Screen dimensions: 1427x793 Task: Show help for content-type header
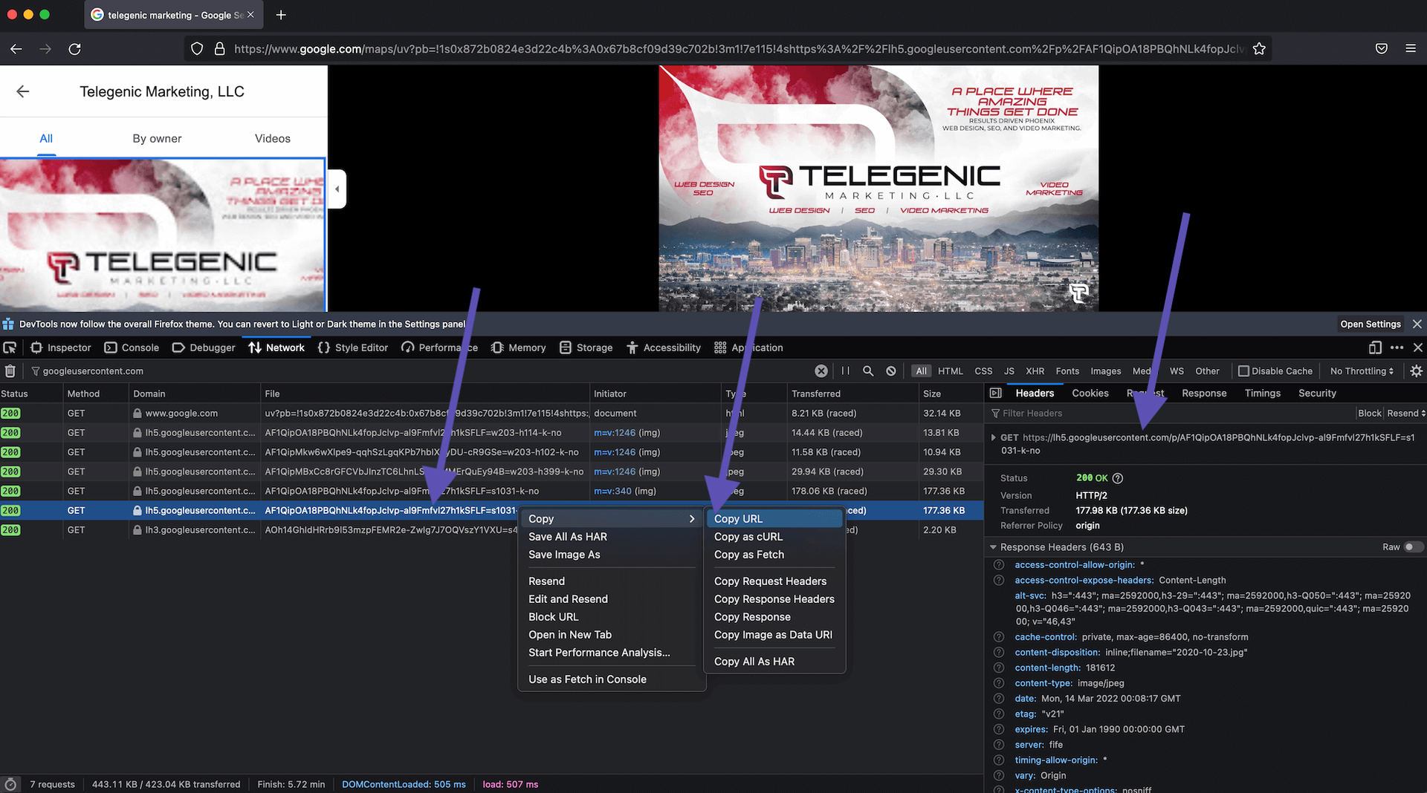(x=999, y=683)
